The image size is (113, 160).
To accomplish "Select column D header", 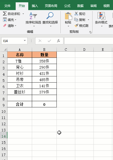I will pyautogui.click(x=84, y=50).
